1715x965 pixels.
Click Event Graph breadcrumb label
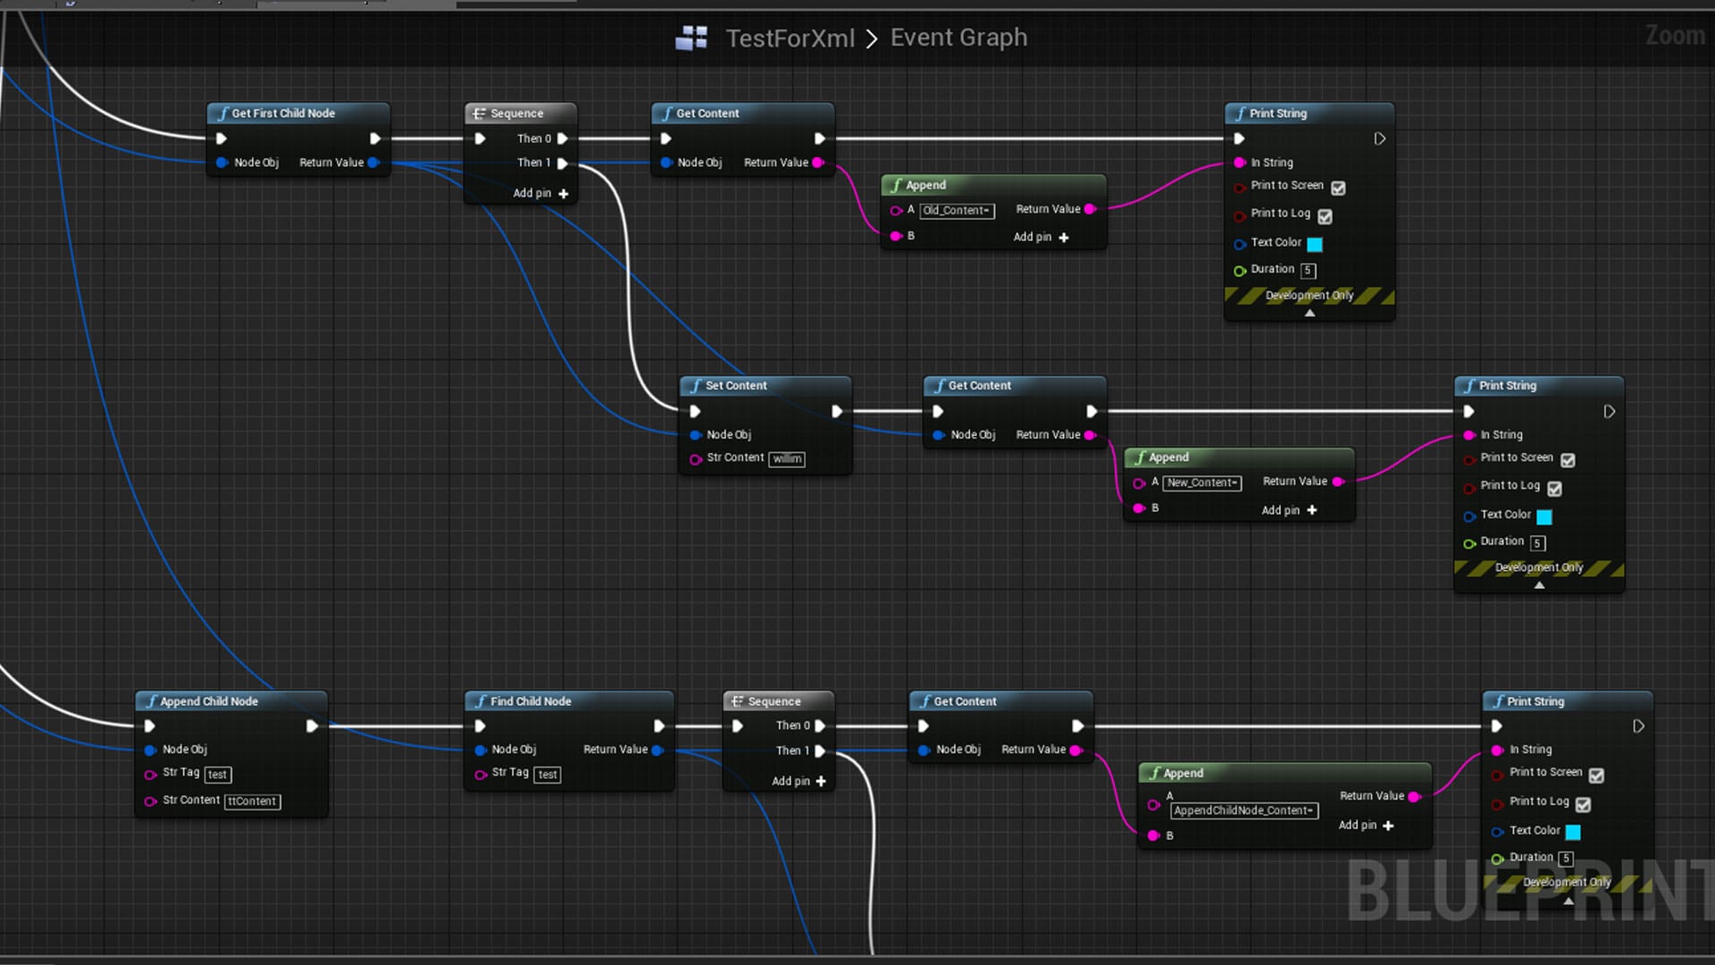958,38
